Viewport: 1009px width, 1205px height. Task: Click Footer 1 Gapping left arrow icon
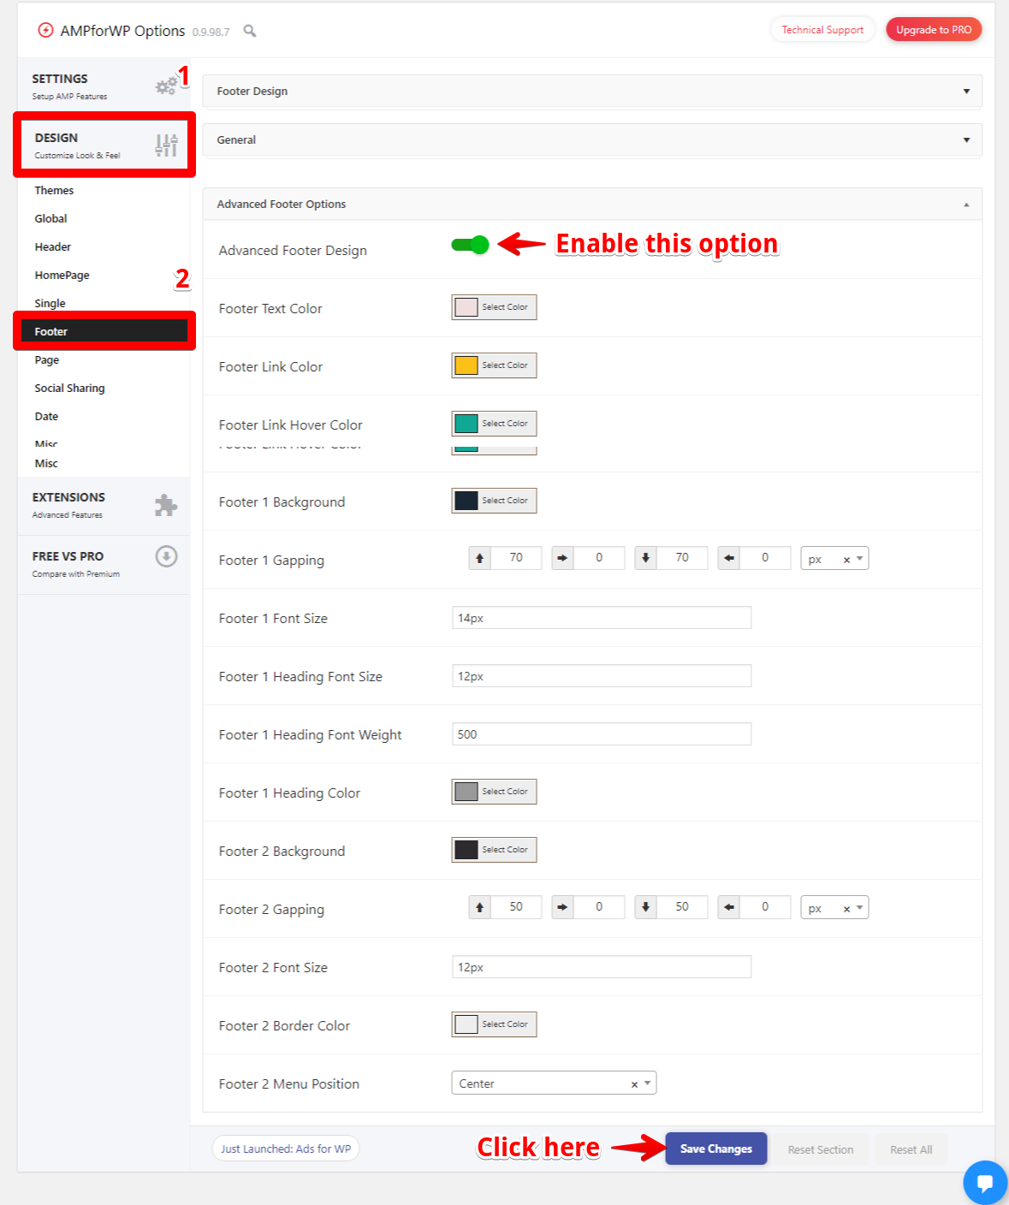[x=729, y=559]
